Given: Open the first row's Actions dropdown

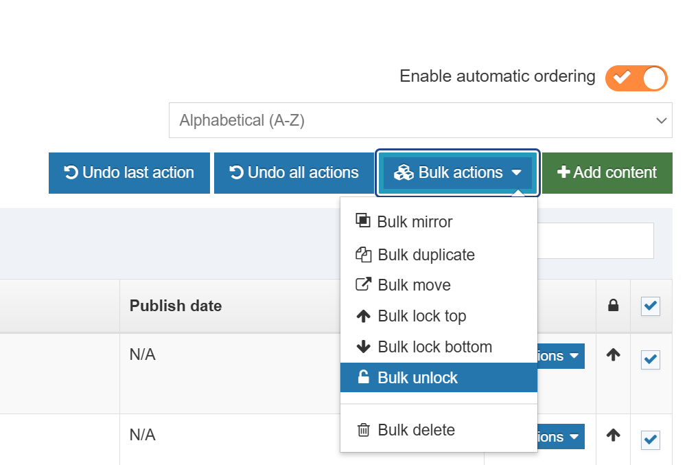Looking at the screenshot, I should click(x=560, y=356).
